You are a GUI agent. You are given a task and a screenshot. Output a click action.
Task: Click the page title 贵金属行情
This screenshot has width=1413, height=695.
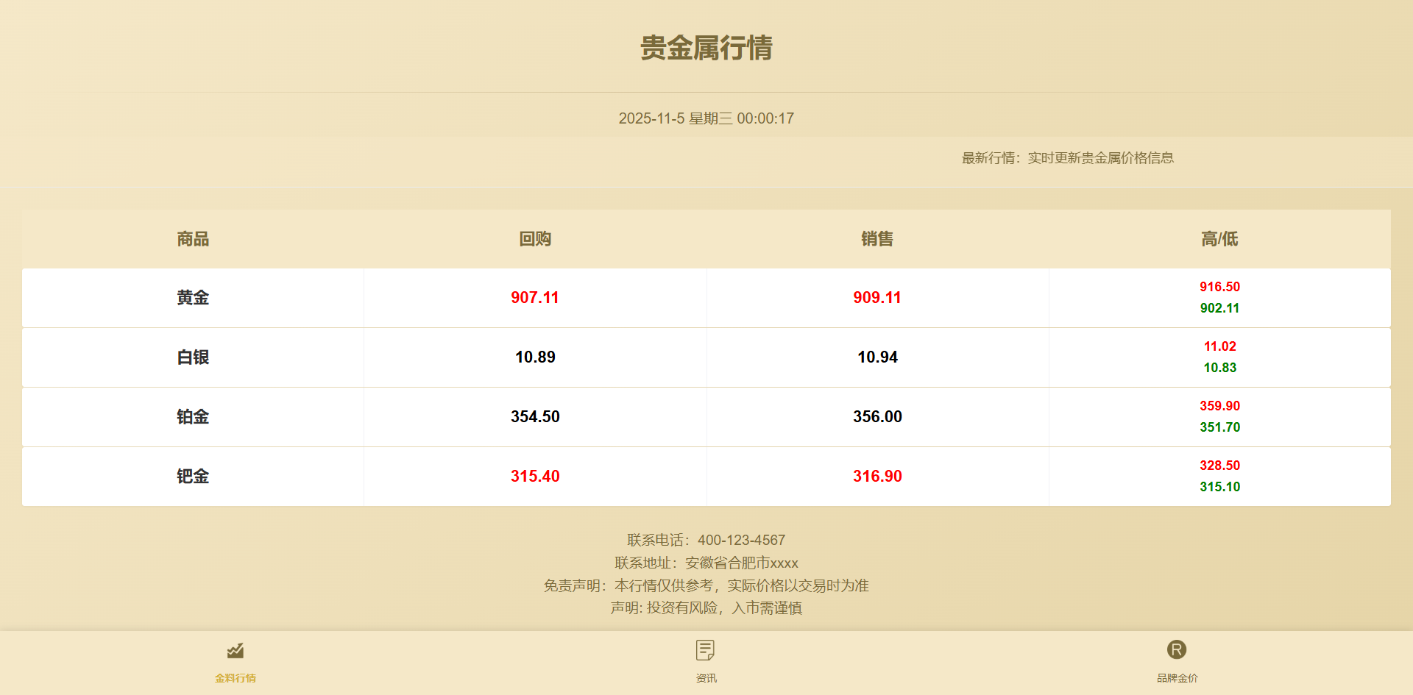(x=706, y=49)
